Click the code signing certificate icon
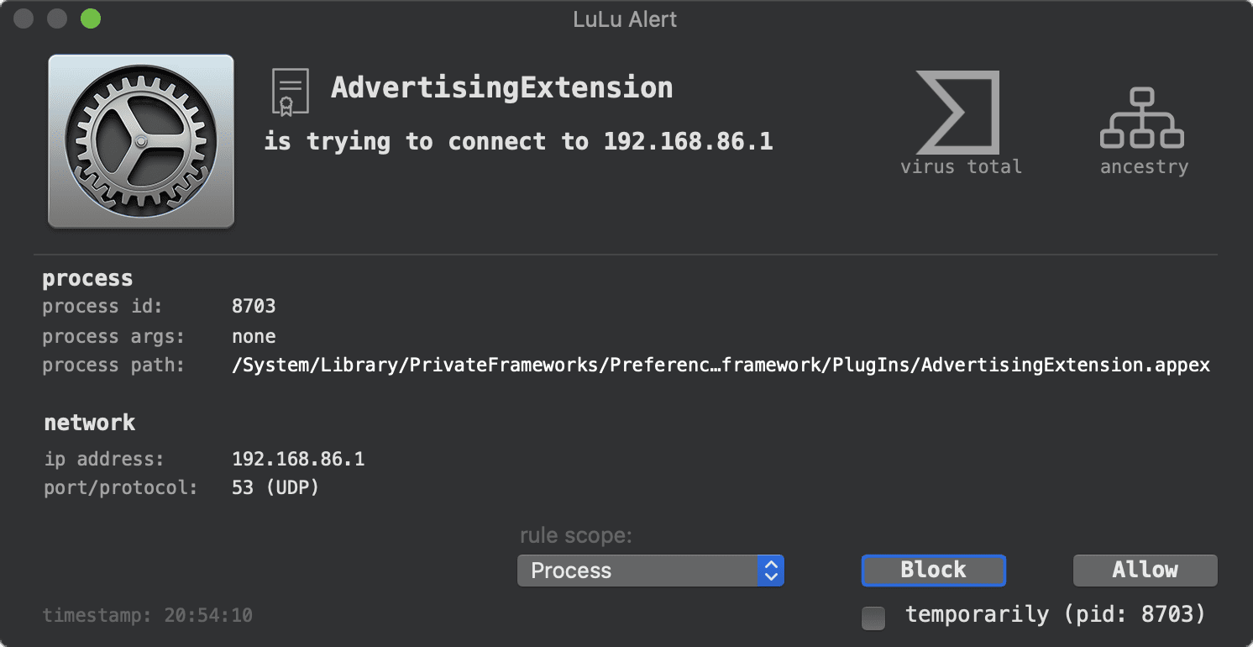 [290, 92]
